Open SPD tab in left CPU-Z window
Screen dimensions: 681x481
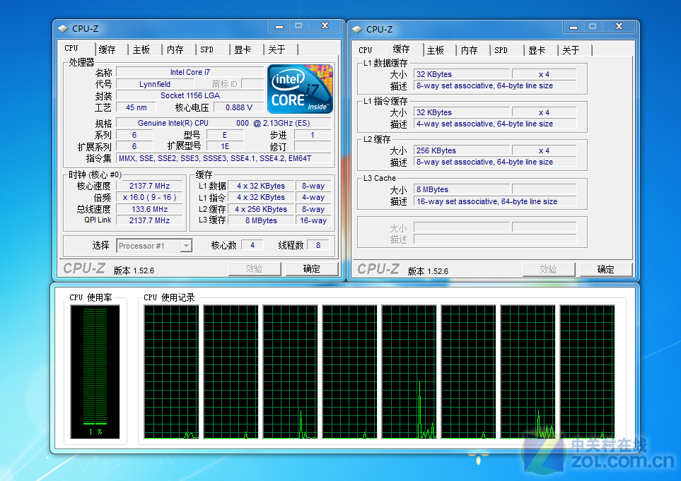pyautogui.click(x=207, y=50)
